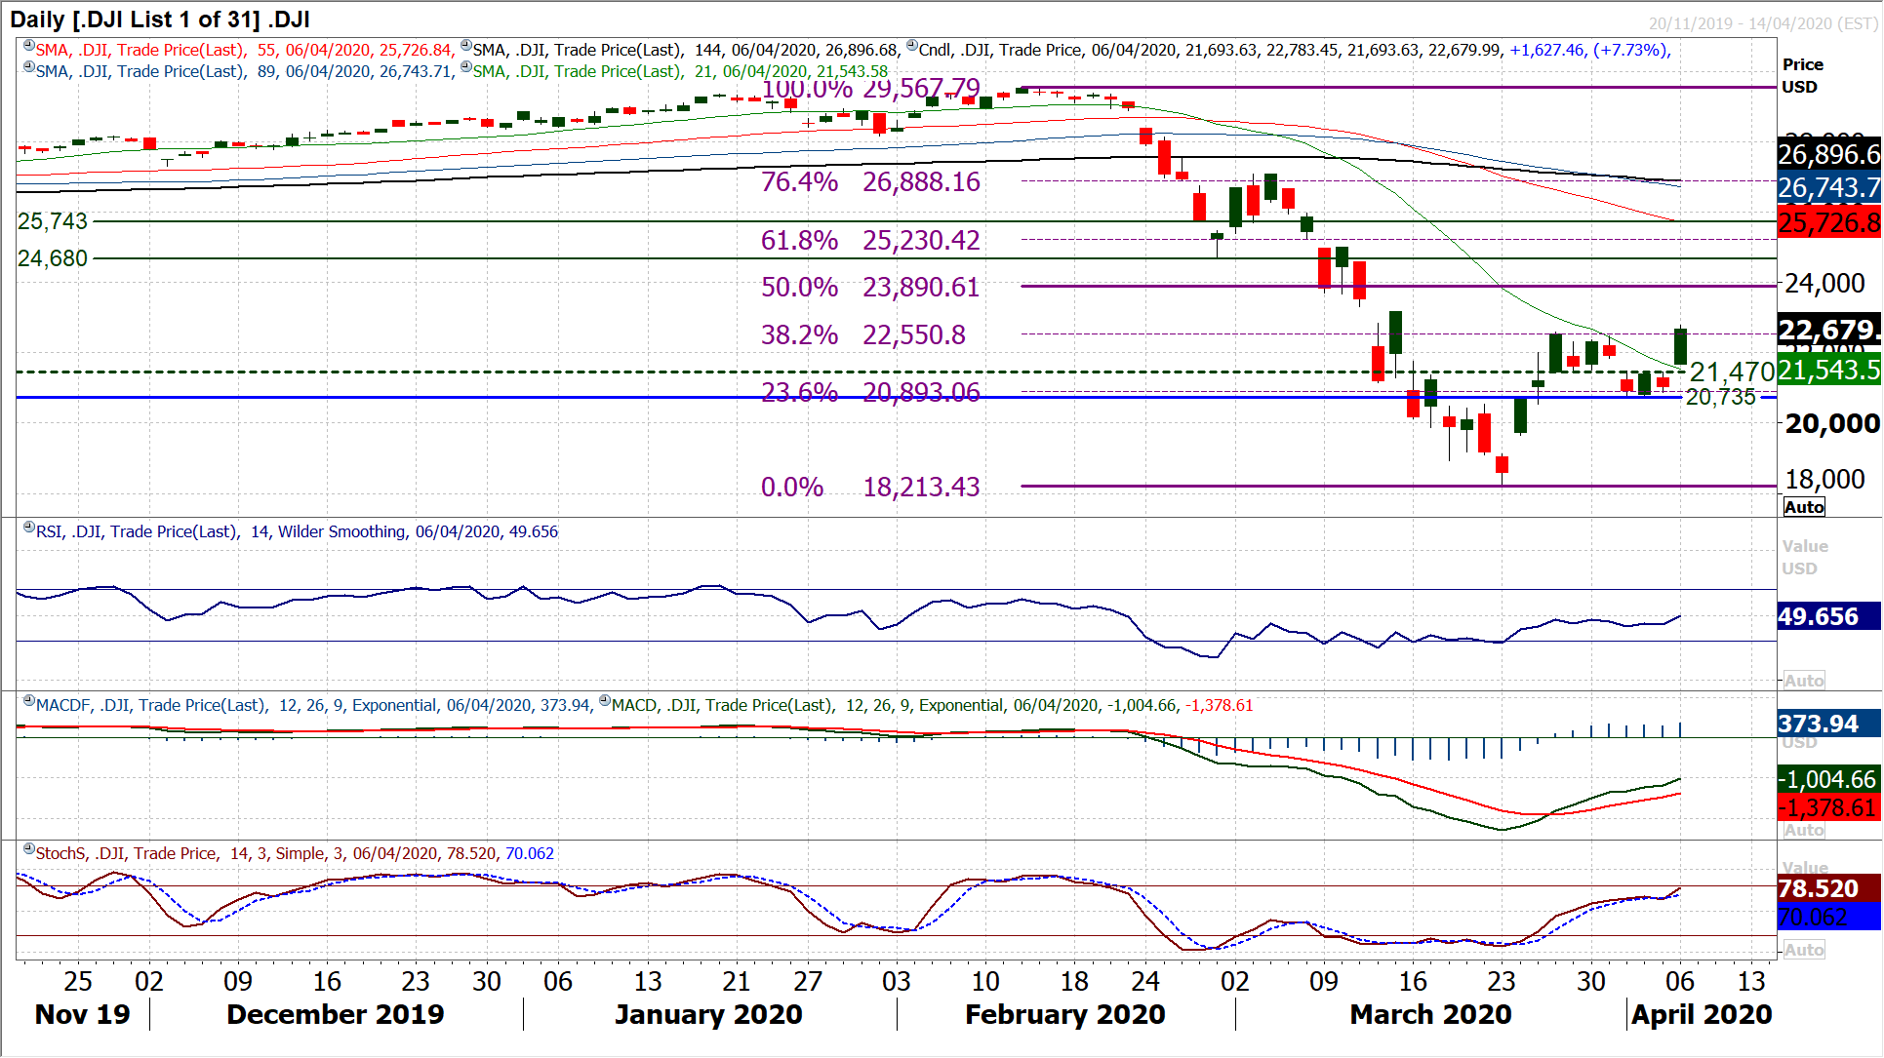This screenshot has height=1058, width=1884.
Task: Click the circle icon beside the SMA 55 legend
Action: [29, 46]
